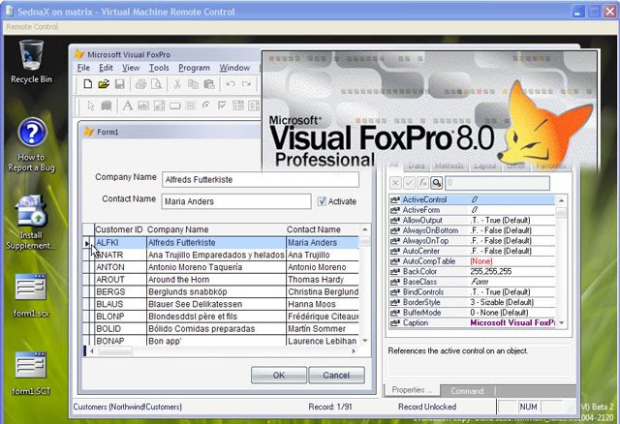Click grid horizontal scroll right arrow
Viewport: 620px width, 424px height.
[354, 350]
